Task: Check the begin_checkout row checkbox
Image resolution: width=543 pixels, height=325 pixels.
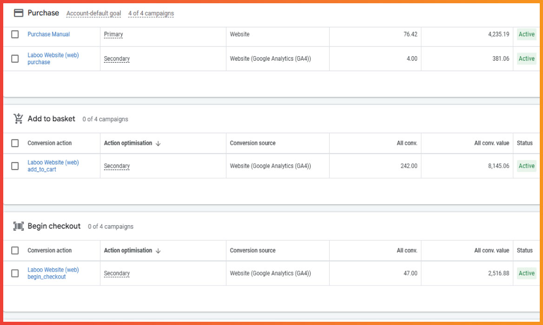Action: 14,273
